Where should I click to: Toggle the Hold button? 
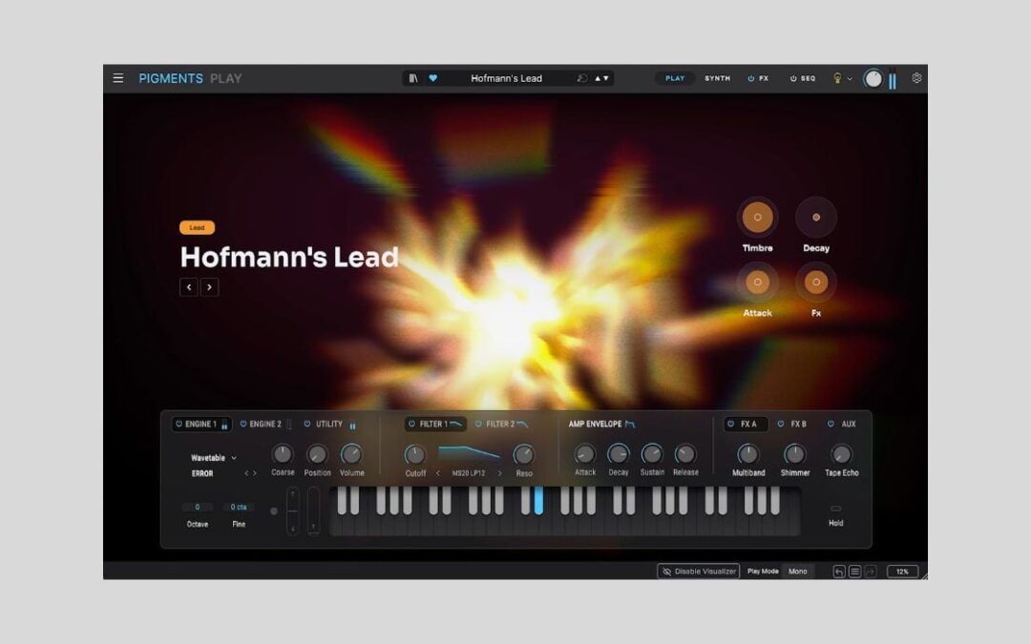point(835,509)
